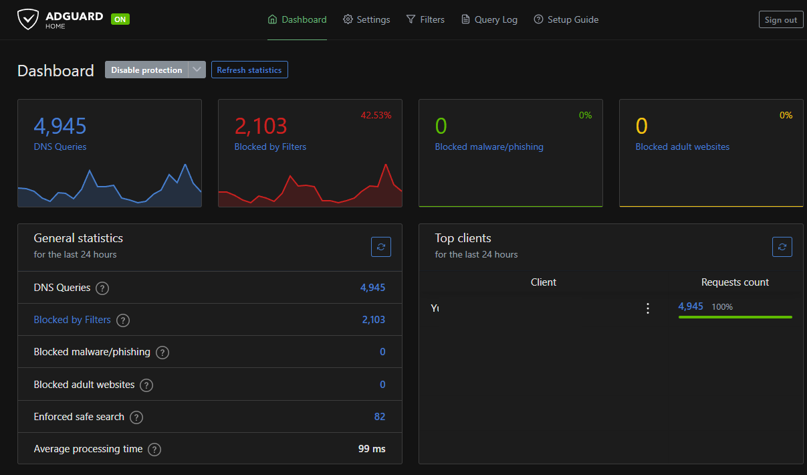
Task: Click the Sign out button
Action: (781, 20)
